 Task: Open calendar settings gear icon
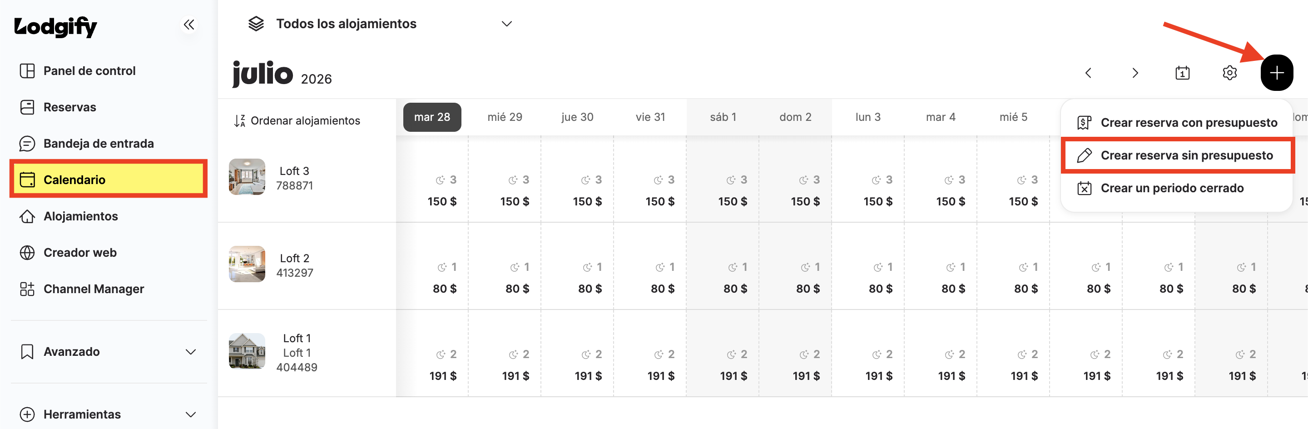tap(1229, 73)
